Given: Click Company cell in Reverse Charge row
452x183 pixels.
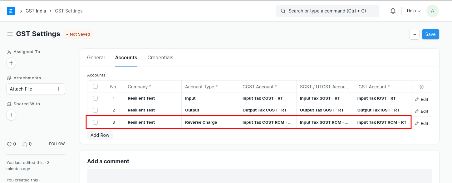Looking at the screenshot, I should 153,122.
